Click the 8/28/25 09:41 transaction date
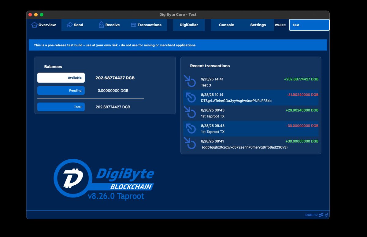Screen dimensions: 367x237 (212, 141)
